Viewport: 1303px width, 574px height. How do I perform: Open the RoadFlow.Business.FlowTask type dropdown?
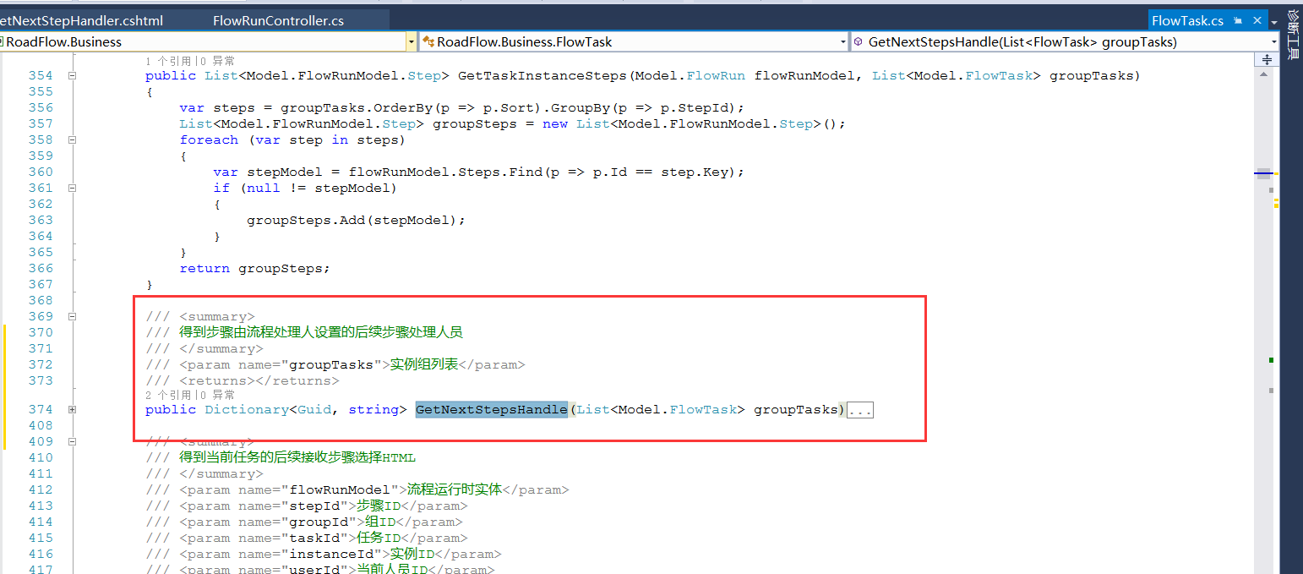coord(842,41)
